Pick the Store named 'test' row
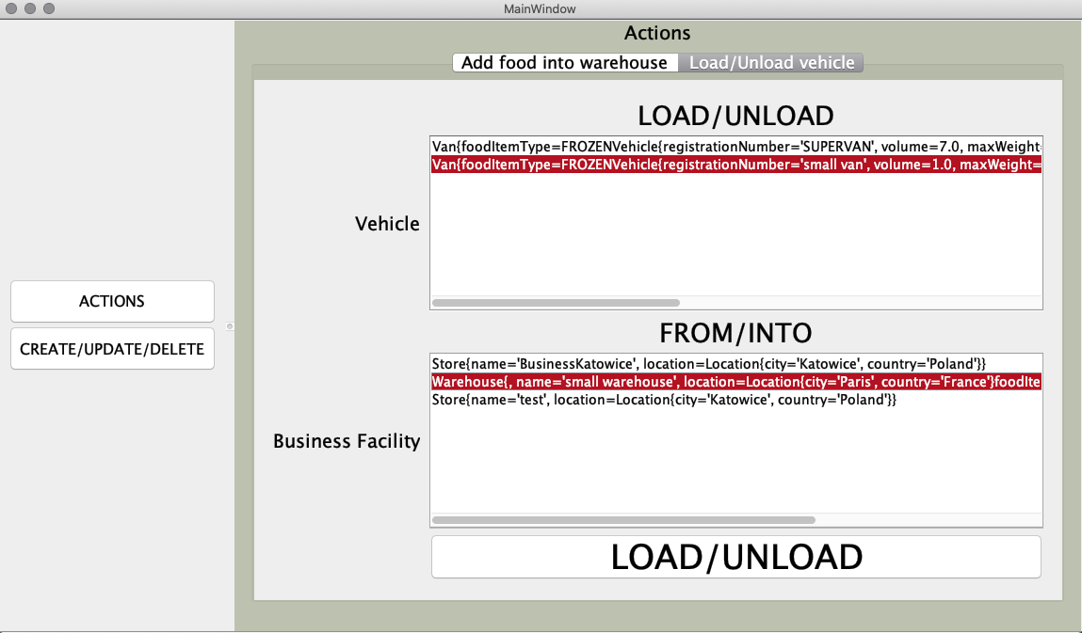This screenshot has height=633, width=1082. click(x=736, y=399)
